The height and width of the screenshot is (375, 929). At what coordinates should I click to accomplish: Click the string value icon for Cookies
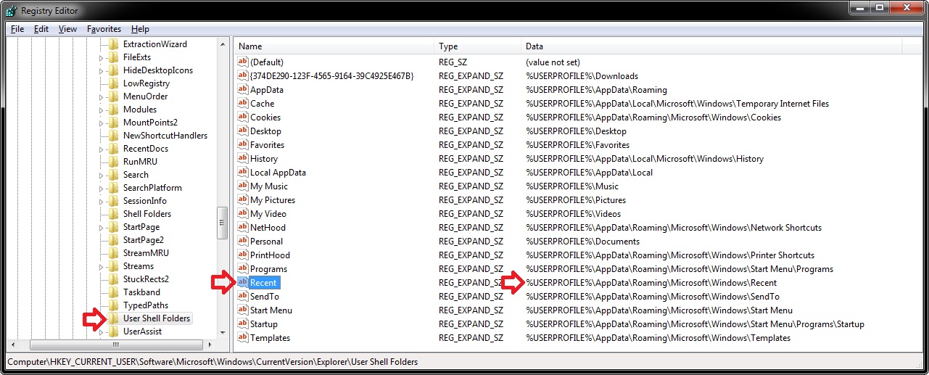coord(243,118)
